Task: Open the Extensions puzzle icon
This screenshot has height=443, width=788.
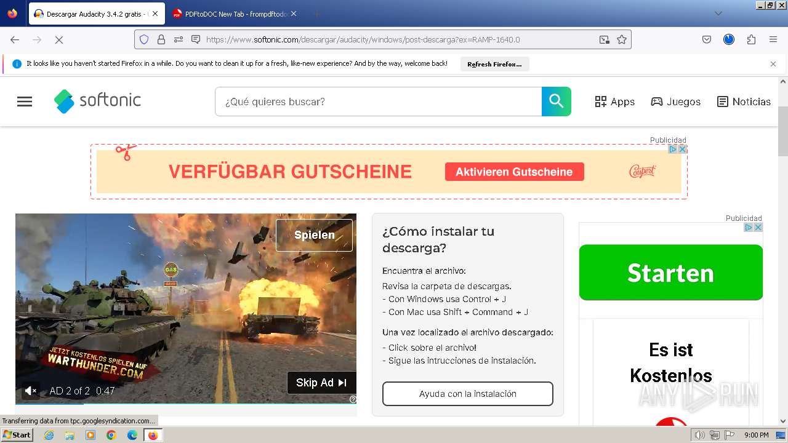Action: 751,39
